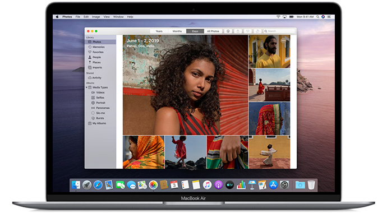Switch to the Years view tab
The height and width of the screenshot is (213, 387).
[159, 31]
